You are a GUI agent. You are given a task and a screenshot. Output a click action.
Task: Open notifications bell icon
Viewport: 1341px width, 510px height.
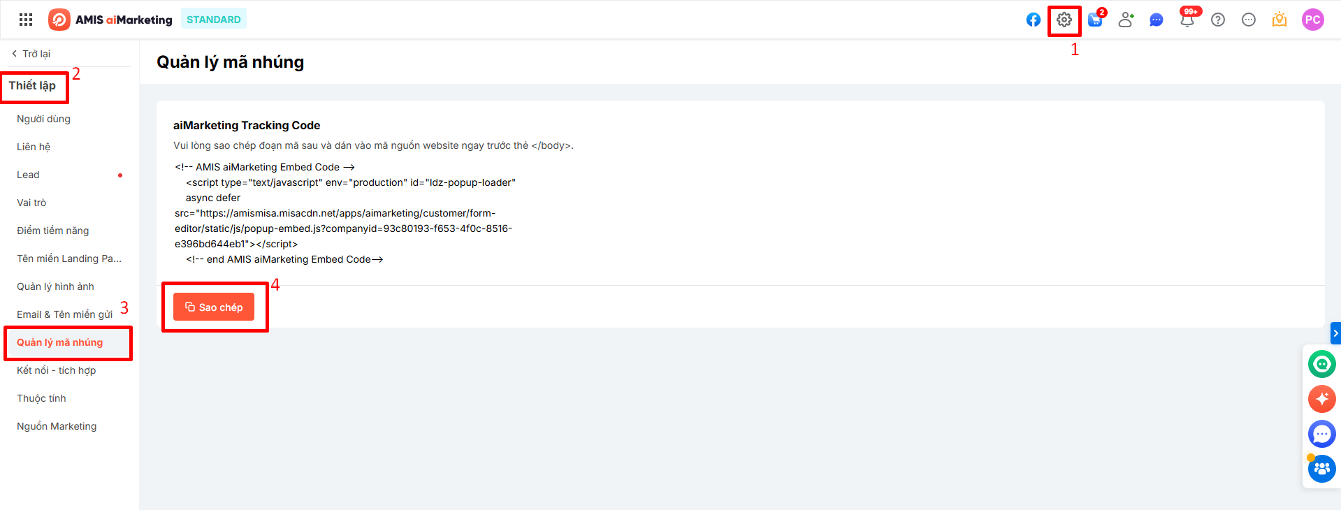click(1187, 20)
